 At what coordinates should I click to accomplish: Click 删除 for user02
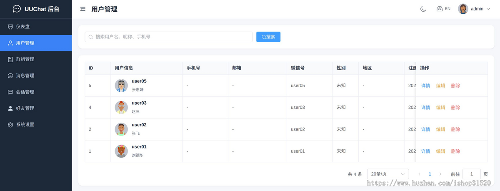coord(455,129)
